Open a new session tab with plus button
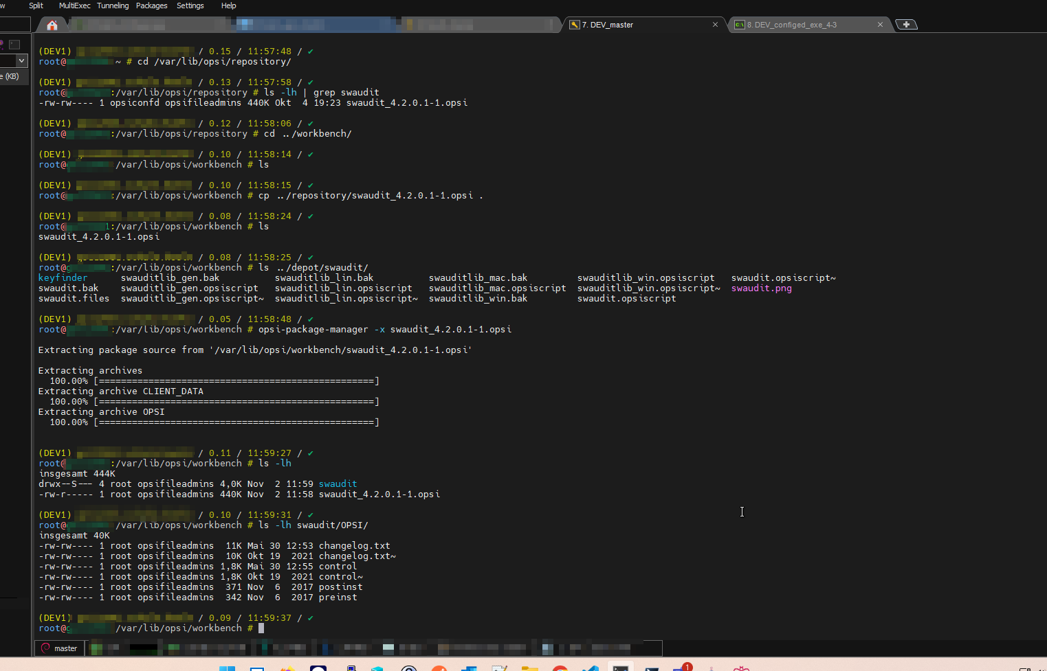The width and height of the screenshot is (1047, 671). (907, 25)
